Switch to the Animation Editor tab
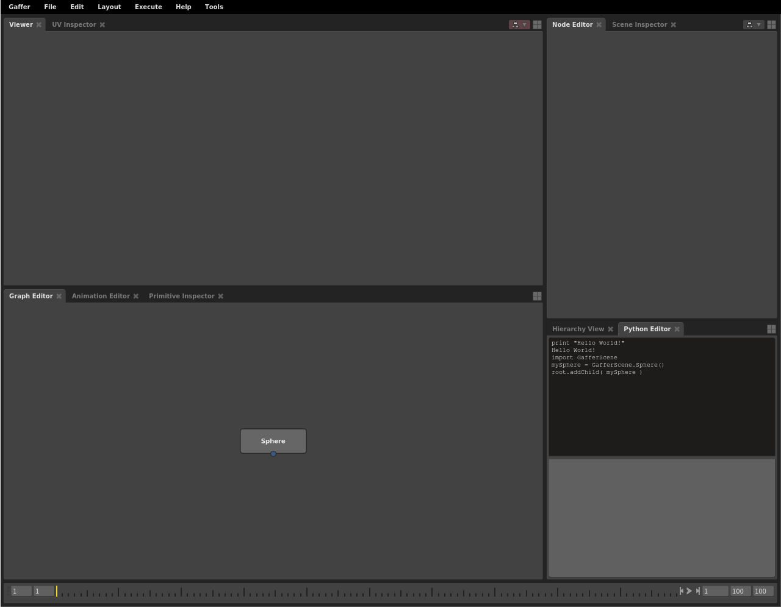This screenshot has height=607, width=781. [101, 296]
